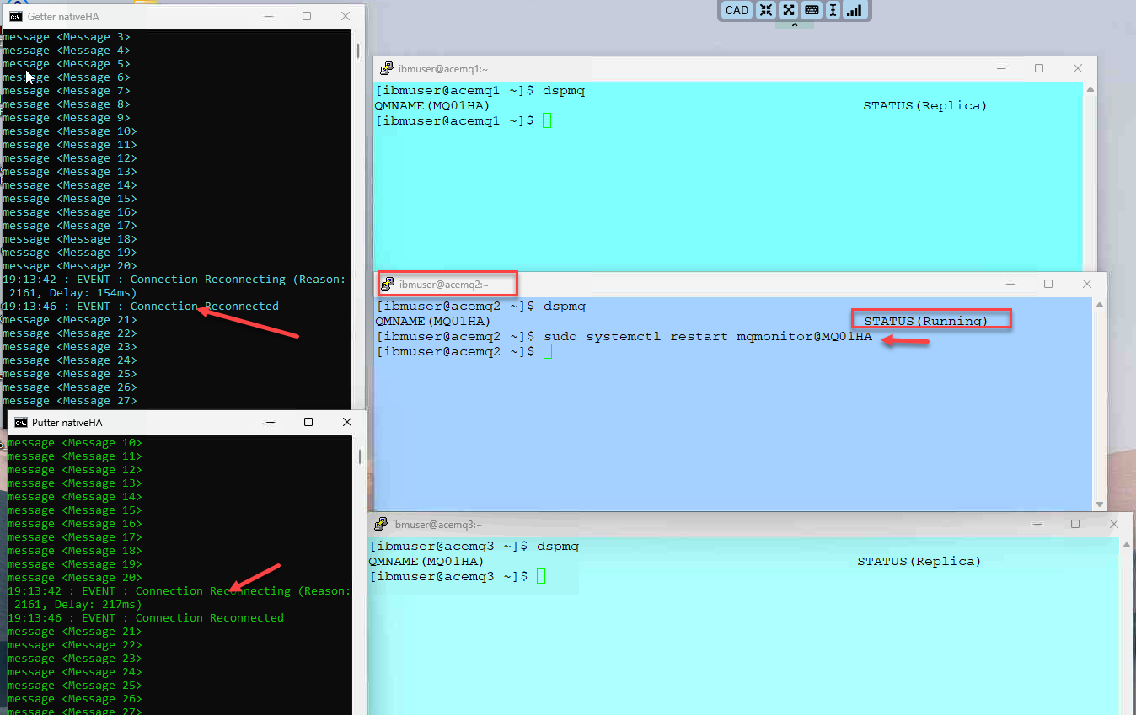This screenshot has height=715, width=1136.
Task: Click the PuTTY icon in the acemq1 title bar
Action: [387, 69]
